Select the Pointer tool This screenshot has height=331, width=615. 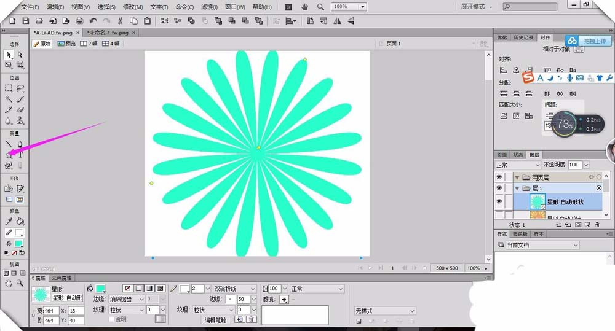9,55
